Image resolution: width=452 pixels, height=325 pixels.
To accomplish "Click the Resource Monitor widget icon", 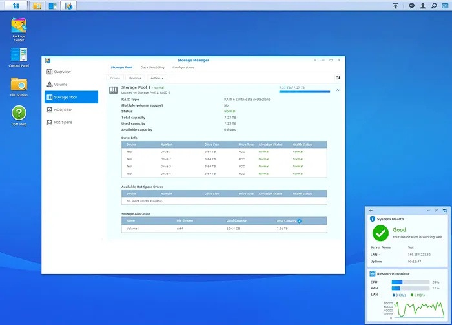I will pos(373,274).
